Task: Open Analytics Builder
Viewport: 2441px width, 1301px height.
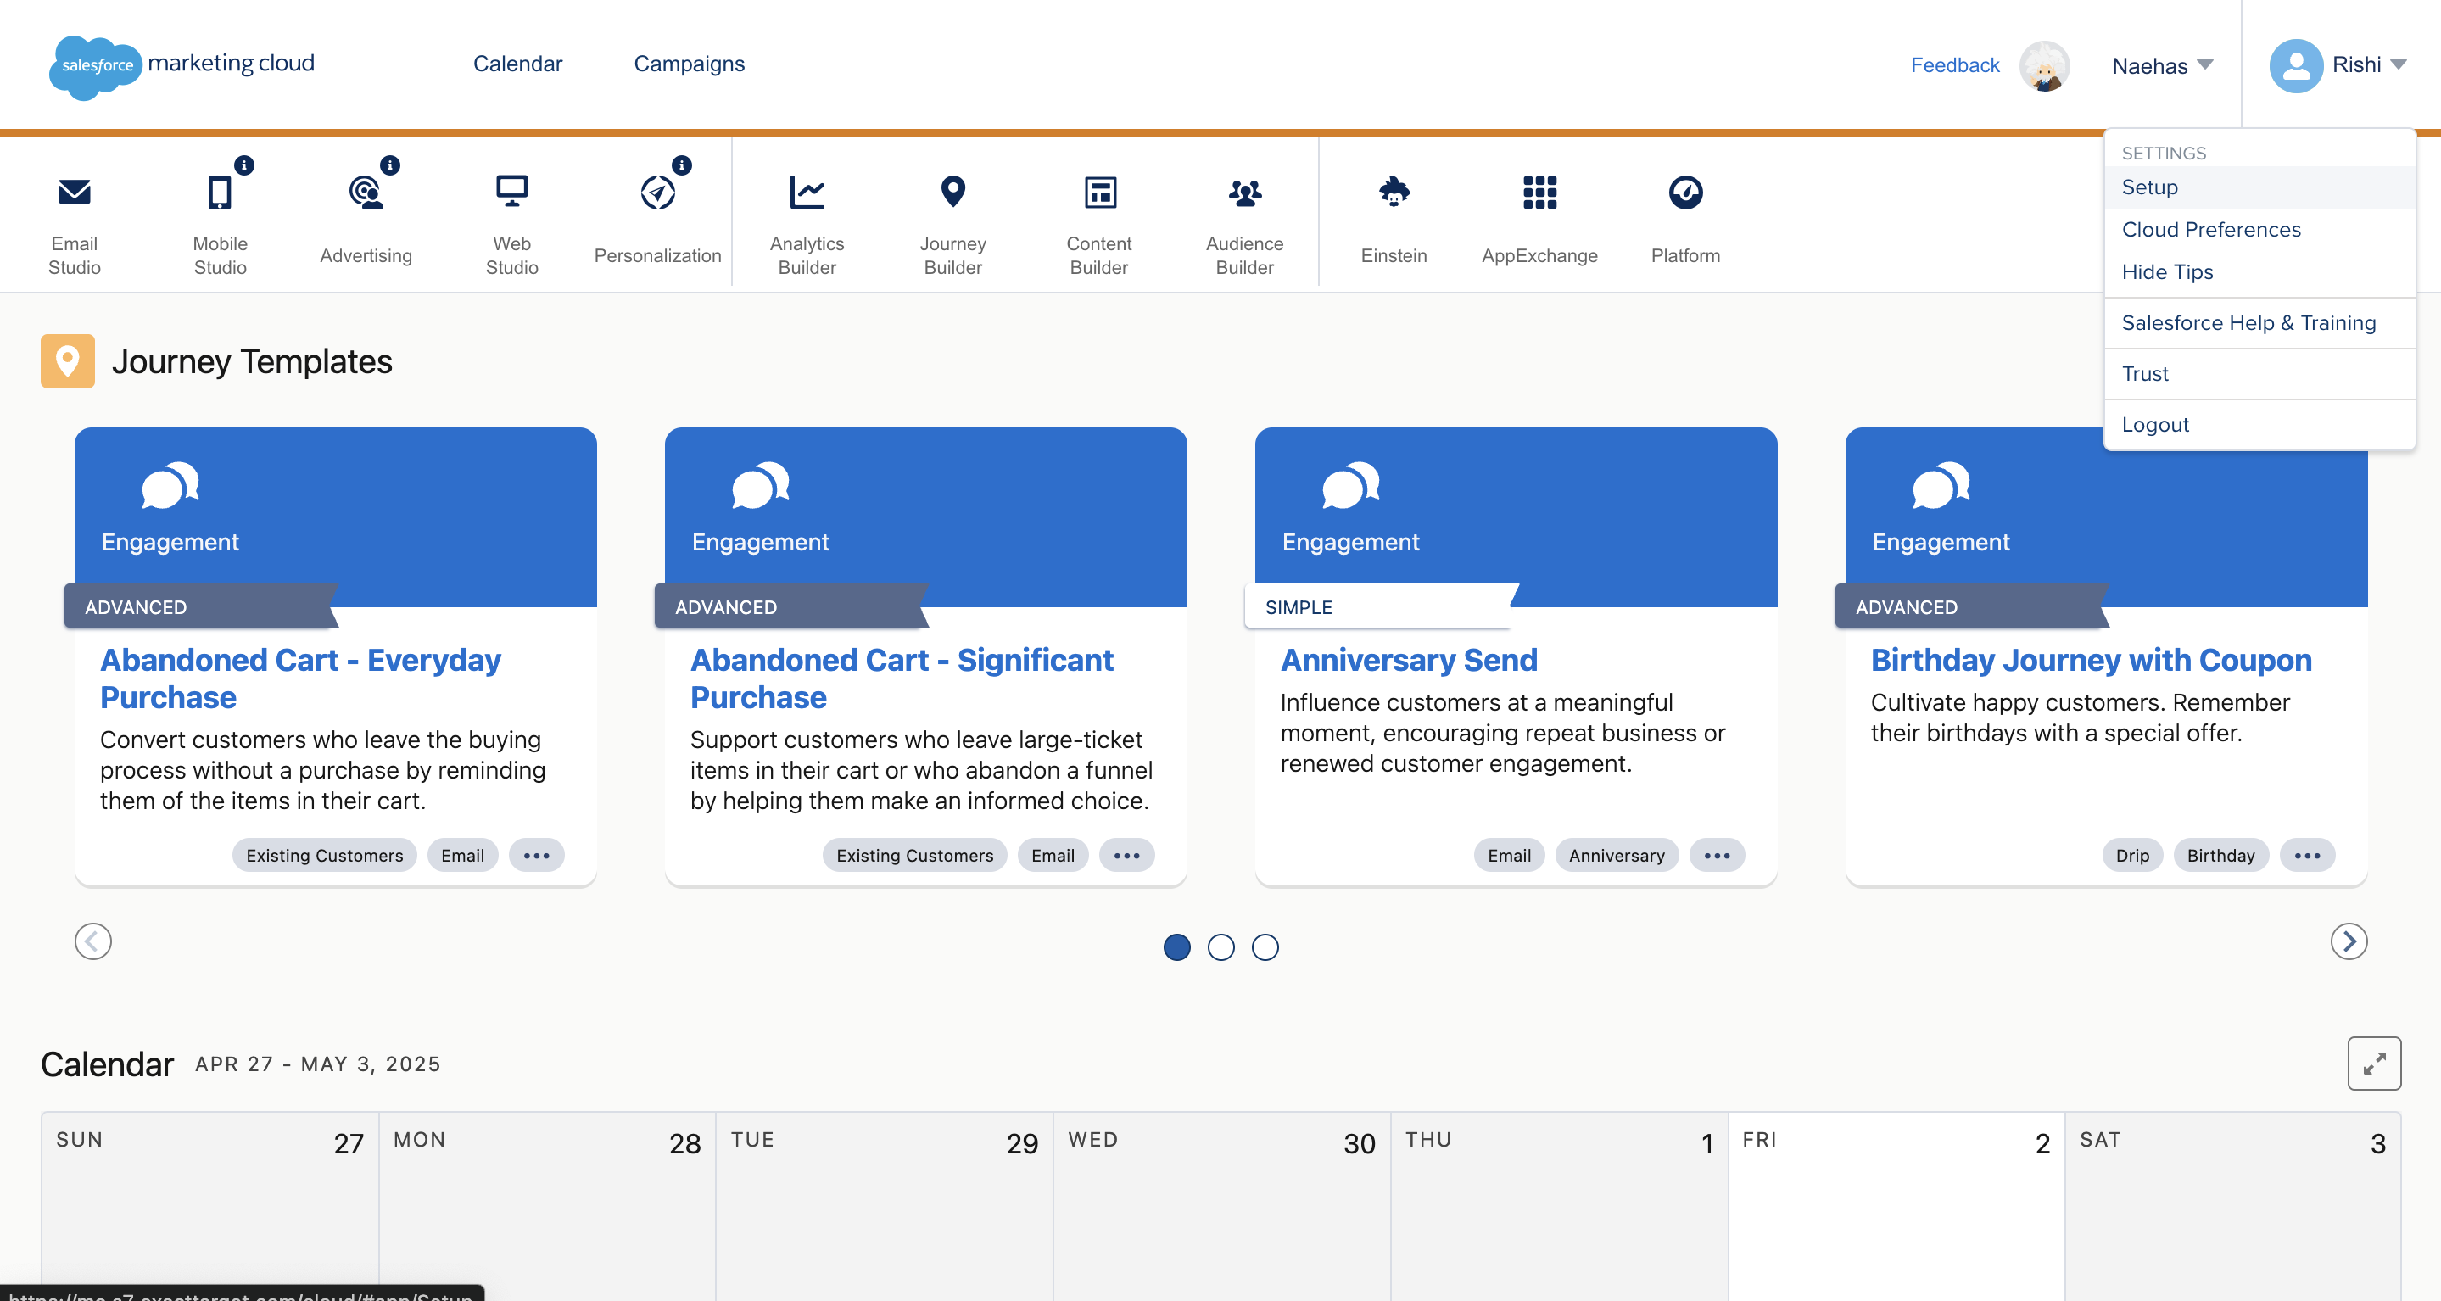Action: (x=807, y=216)
